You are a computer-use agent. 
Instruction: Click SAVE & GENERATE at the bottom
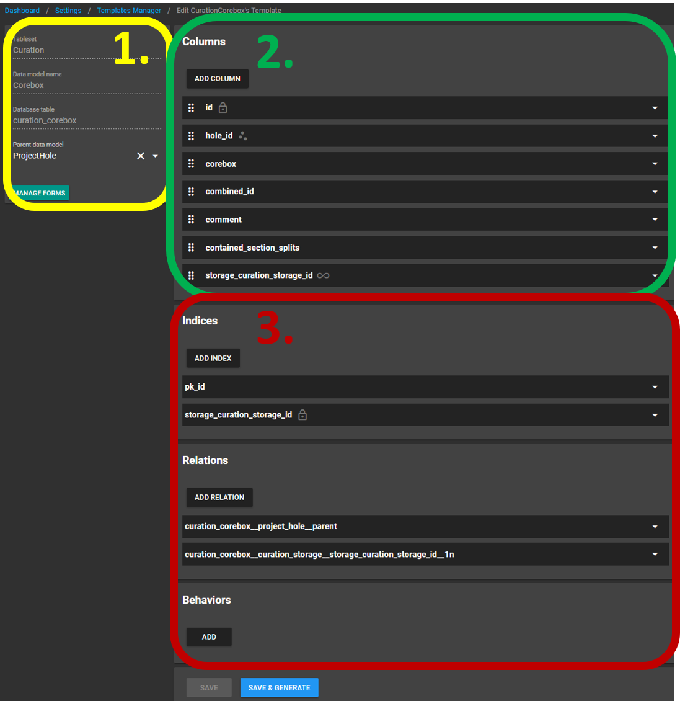tap(279, 687)
